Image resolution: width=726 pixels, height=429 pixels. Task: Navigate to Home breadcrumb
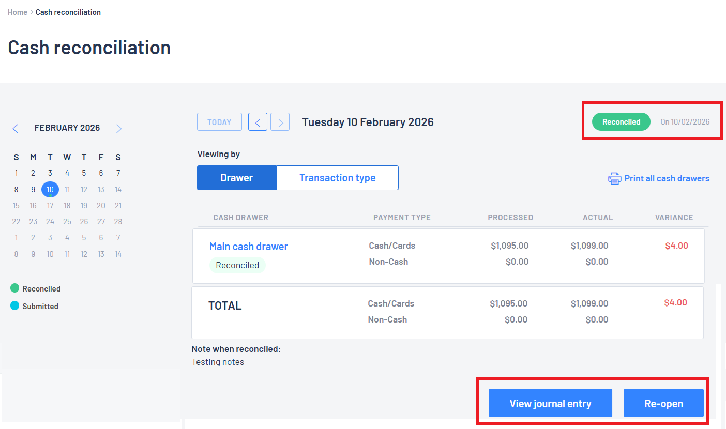18,12
